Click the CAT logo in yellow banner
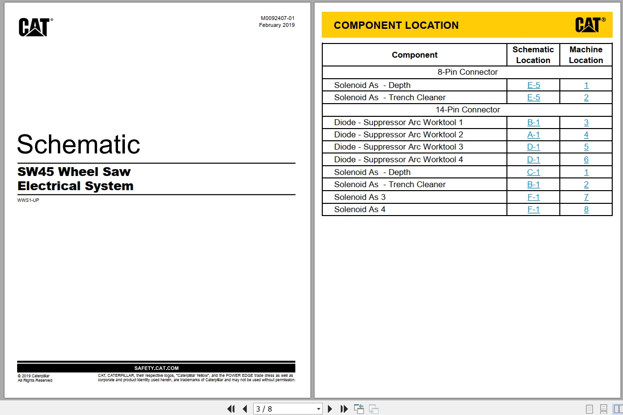 [x=590, y=24]
